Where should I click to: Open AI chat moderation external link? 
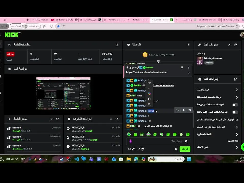(237, 119)
